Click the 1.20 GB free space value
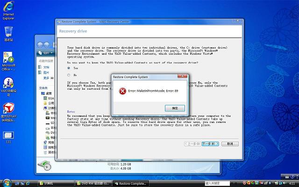 tap(126, 164)
